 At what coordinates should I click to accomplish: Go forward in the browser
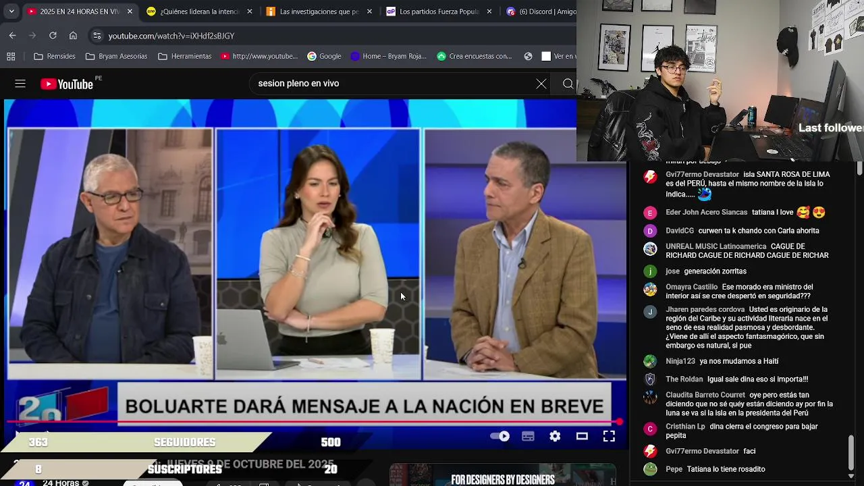tap(32, 36)
